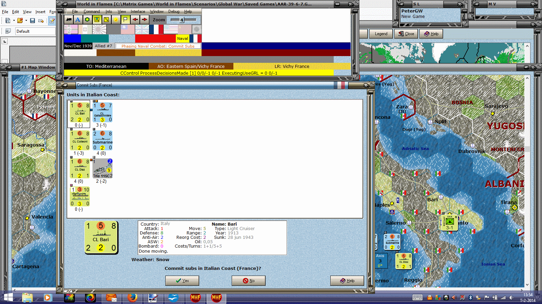Adjust the Zoom slider handle
Viewport: 542px width, 304px height.
coord(182,20)
